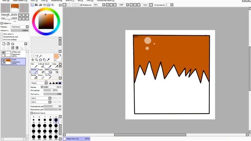Zoom out using navigator minus button
251x141 pixels.
(x=20, y=15)
